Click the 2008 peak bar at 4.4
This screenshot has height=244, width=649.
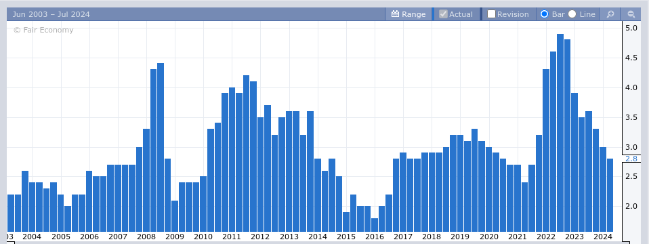point(161,147)
